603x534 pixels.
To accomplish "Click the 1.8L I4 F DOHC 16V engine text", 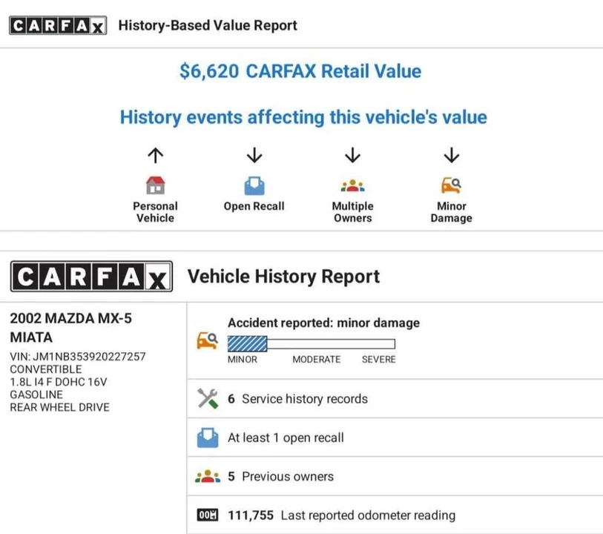I will click(x=59, y=382).
